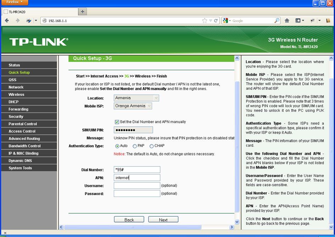This screenshot has width=335, height=237.
Task: Click help panel scroll up arrow
Action: coord(331,58)
